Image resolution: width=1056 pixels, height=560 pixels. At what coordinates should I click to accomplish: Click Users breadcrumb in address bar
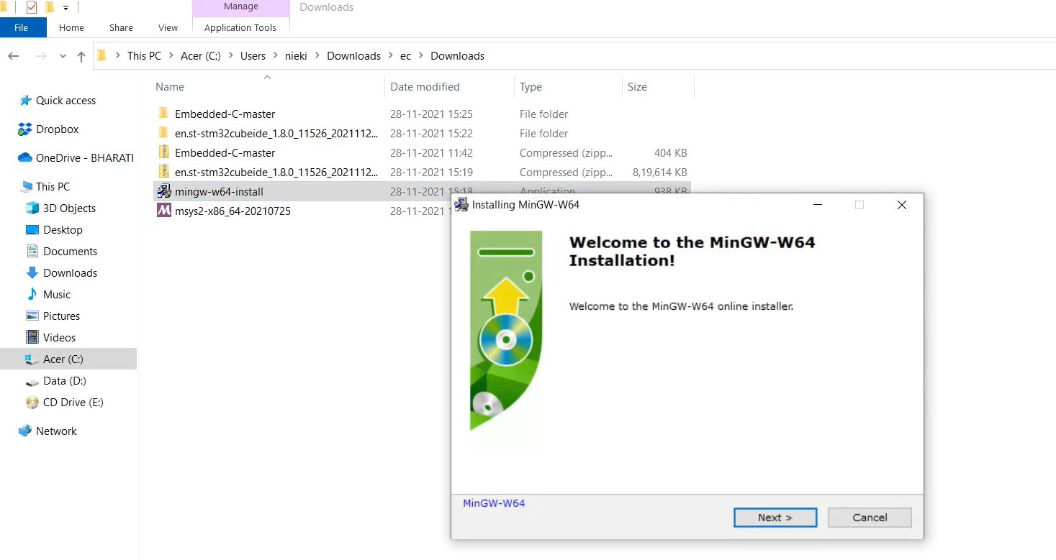coord(253,56)
